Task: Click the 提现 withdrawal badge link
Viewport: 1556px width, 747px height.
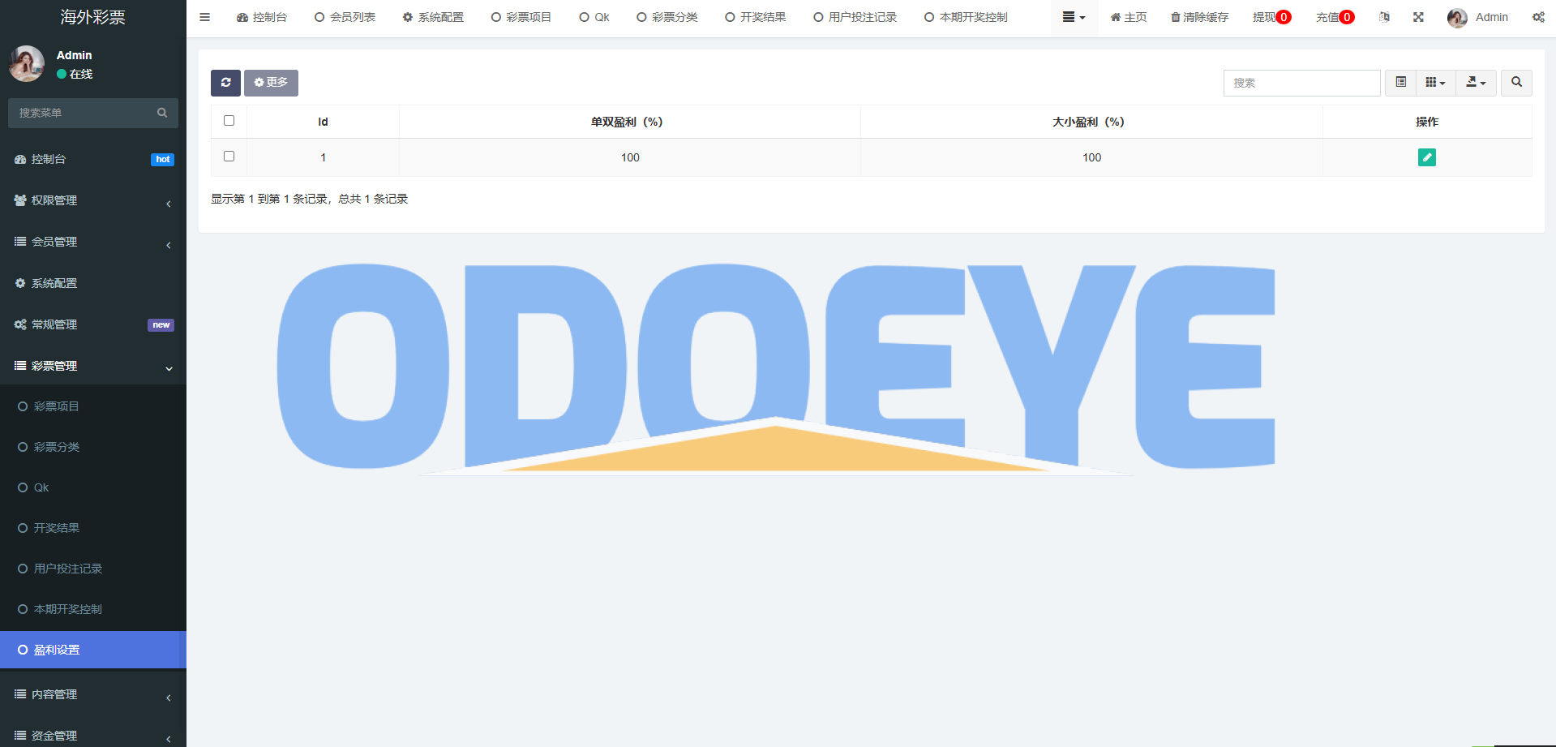Action: 1271,17
